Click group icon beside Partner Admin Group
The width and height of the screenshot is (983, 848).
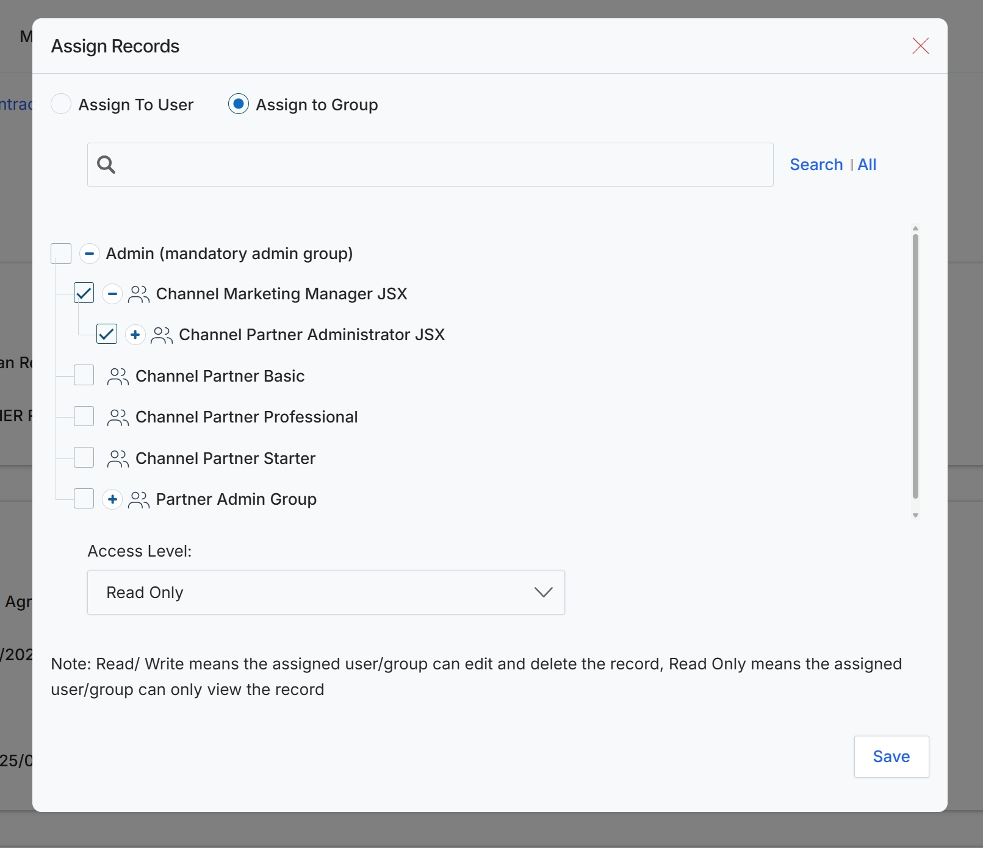pyautogui.click(x=139, y=499)
